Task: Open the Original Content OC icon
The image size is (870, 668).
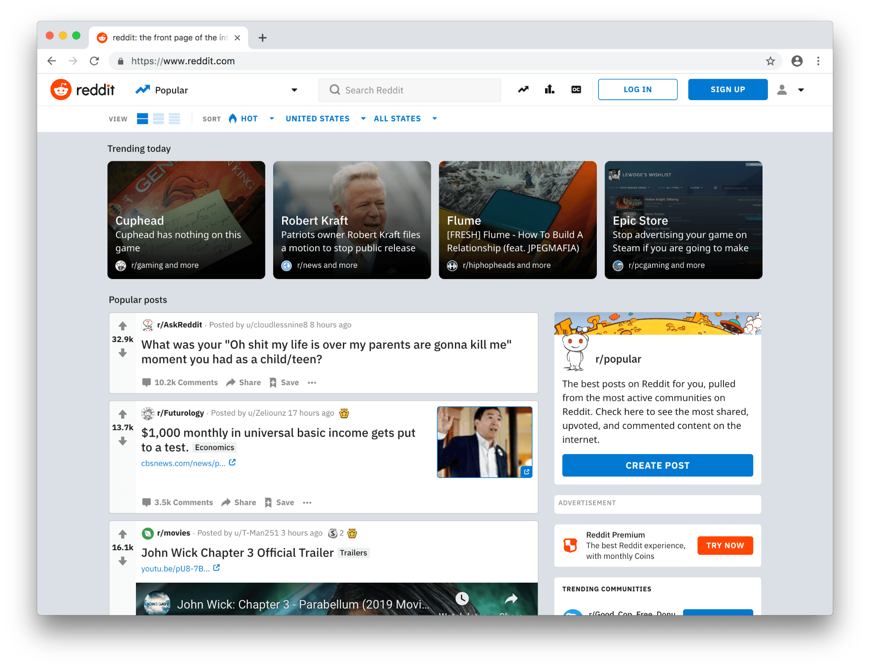Action: click(576, 89)
